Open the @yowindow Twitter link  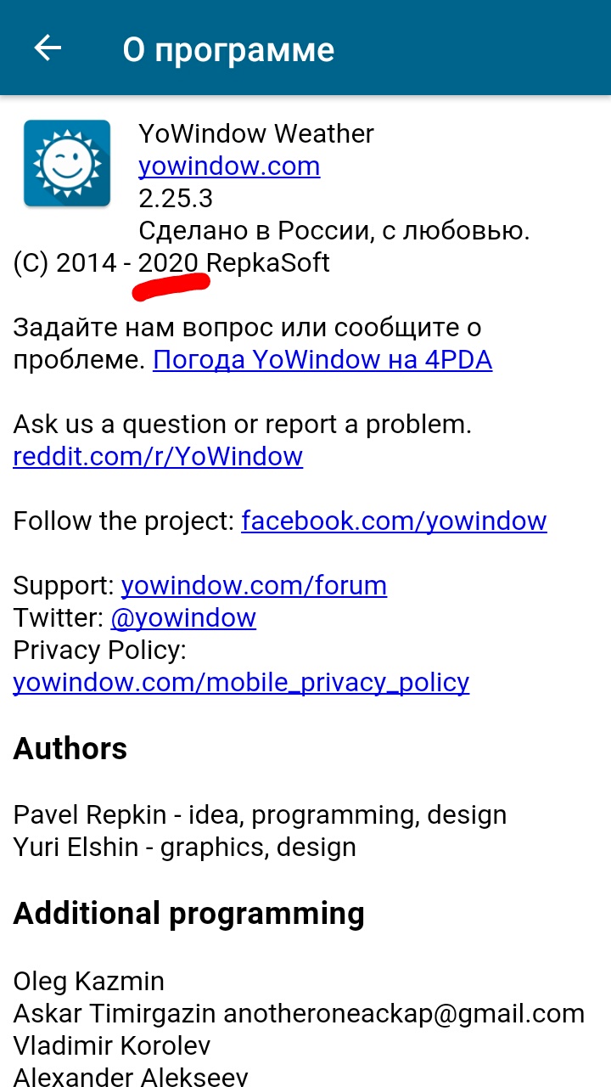click(183, 617)
